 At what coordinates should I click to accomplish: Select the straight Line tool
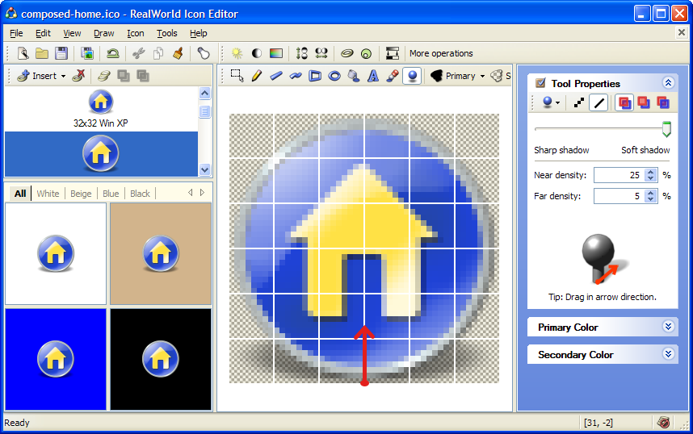[275, 76]
